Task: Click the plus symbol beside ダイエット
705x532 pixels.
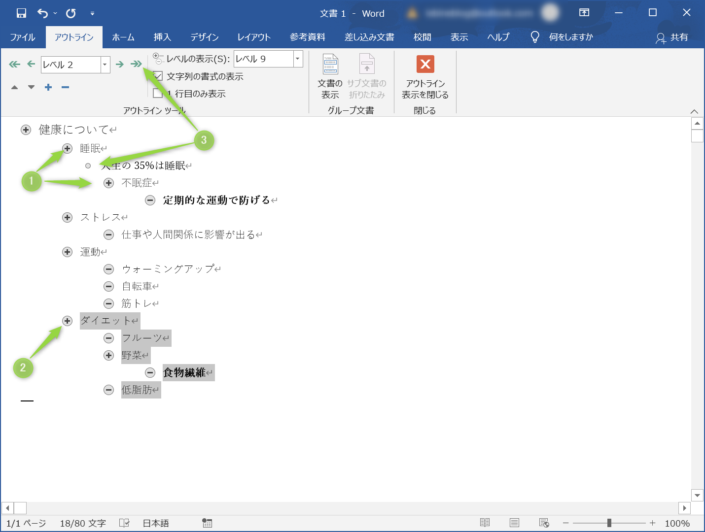Action: [68, 321]
